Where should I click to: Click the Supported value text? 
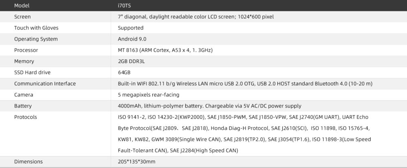coord(130,28)
